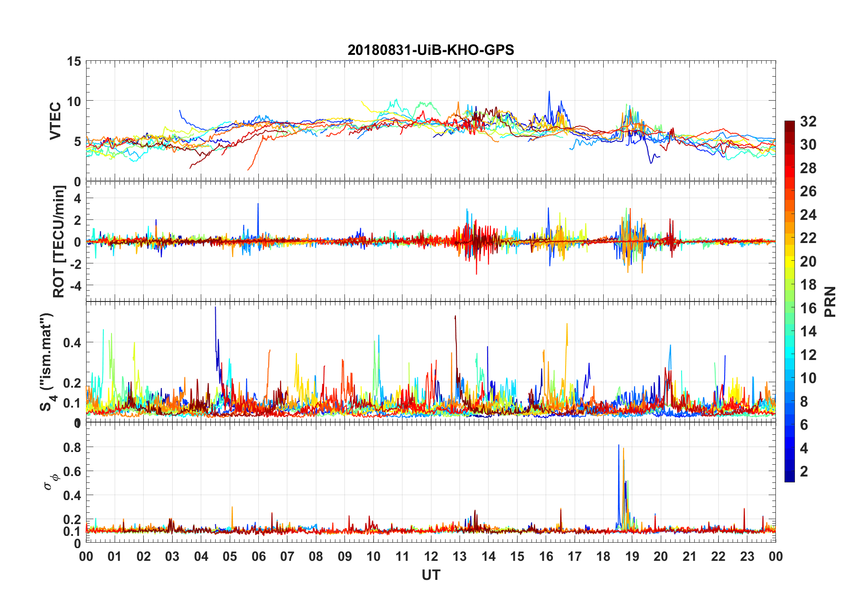Select the ROT [TECU/min] y-axis label
Image resolution: width=862 pixels, height=603 pixels.
[58, 241]
